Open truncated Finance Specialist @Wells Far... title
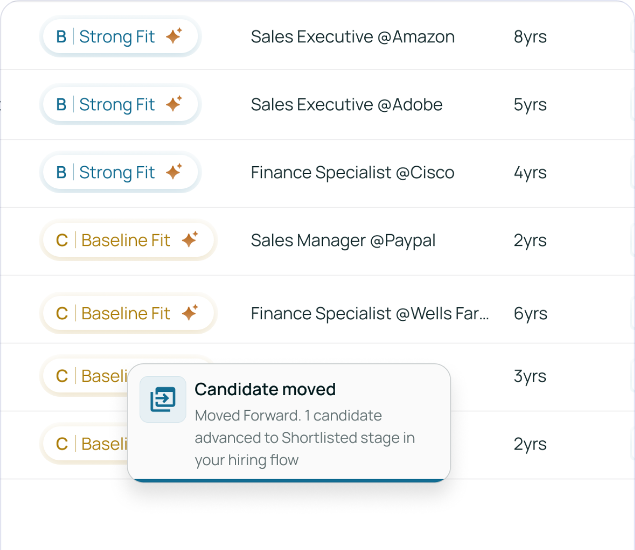This screenshot has height=550, width=635. 370,313
